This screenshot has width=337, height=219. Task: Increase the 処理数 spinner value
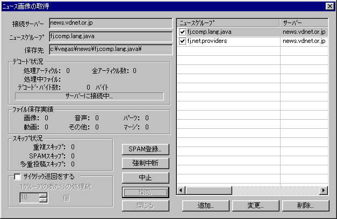pos(44,195)
